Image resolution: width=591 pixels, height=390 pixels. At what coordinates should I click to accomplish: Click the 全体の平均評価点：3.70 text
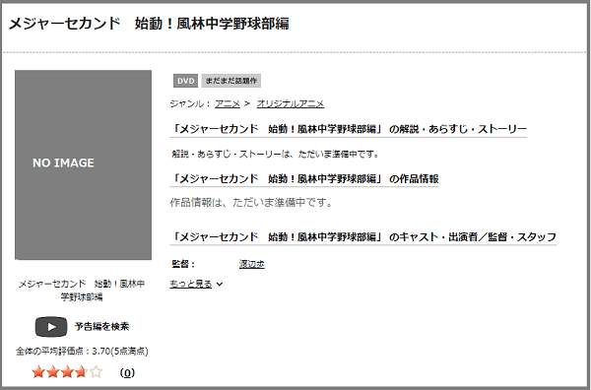click(82, 352)
